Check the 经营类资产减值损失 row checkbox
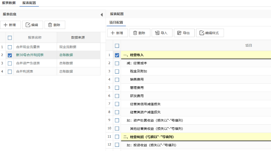Viewport: 271px width, 151px height. 117,112
